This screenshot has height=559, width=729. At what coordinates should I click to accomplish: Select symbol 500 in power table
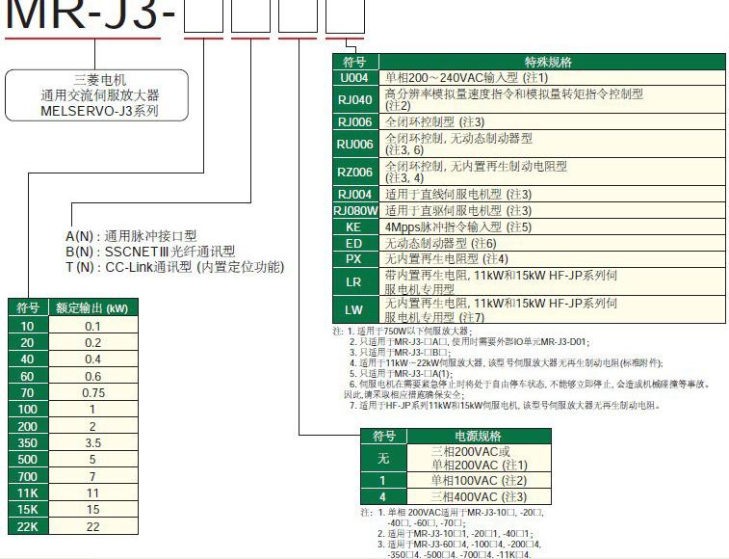point(28,460)
